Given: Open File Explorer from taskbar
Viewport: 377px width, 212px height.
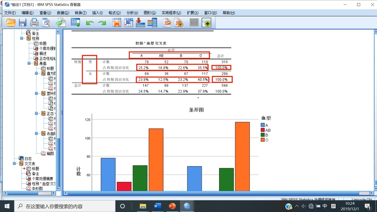Looking at the screenshot, I should (x=143, y=206).
